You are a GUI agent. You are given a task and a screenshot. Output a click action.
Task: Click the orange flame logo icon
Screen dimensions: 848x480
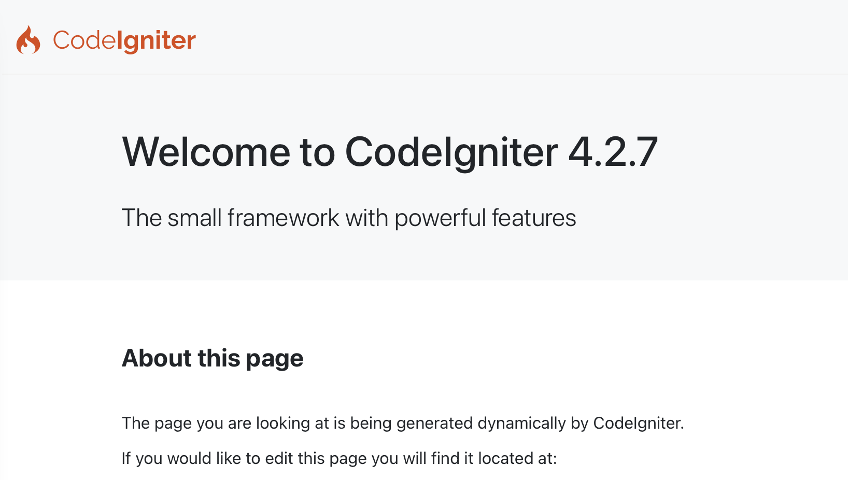coord(28,40)
